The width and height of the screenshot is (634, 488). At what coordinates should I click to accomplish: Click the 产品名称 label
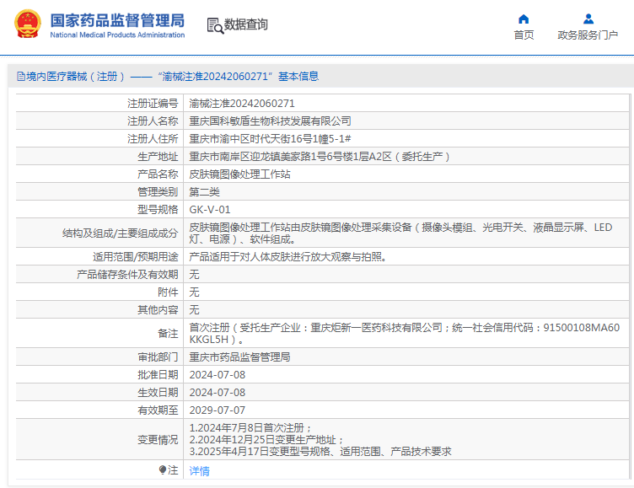(158, 174)
